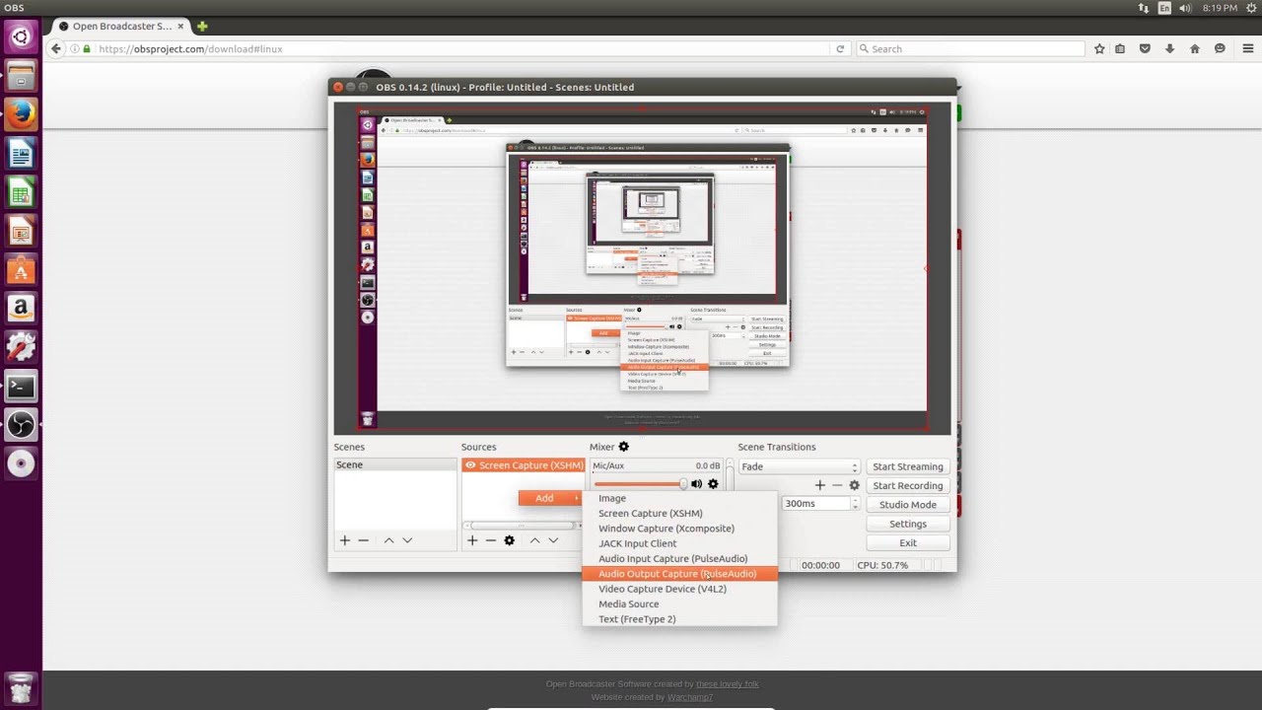This screenshot has width=1262, height=710.
Task: Click the Firefox Search field
Action: [970, 48]
